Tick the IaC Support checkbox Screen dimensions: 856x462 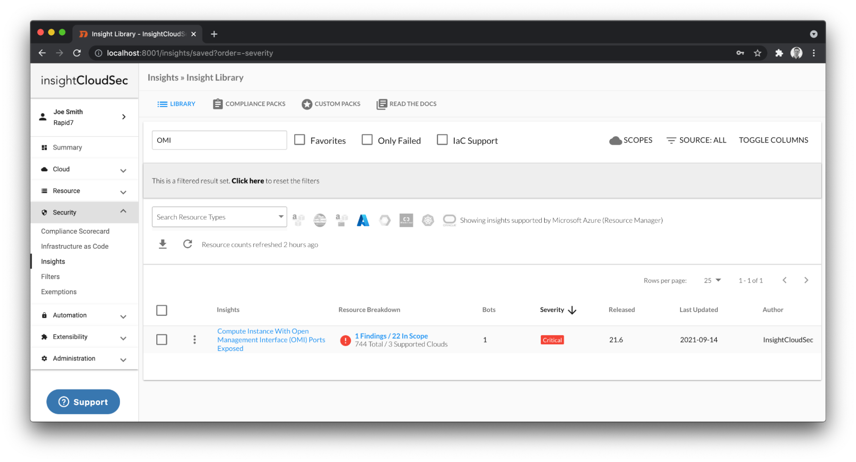(x=442, y=140)
